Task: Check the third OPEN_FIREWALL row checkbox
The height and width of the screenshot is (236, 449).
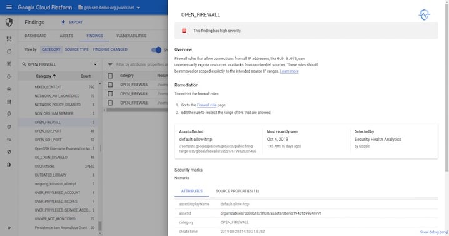Action: click(110, 103)
